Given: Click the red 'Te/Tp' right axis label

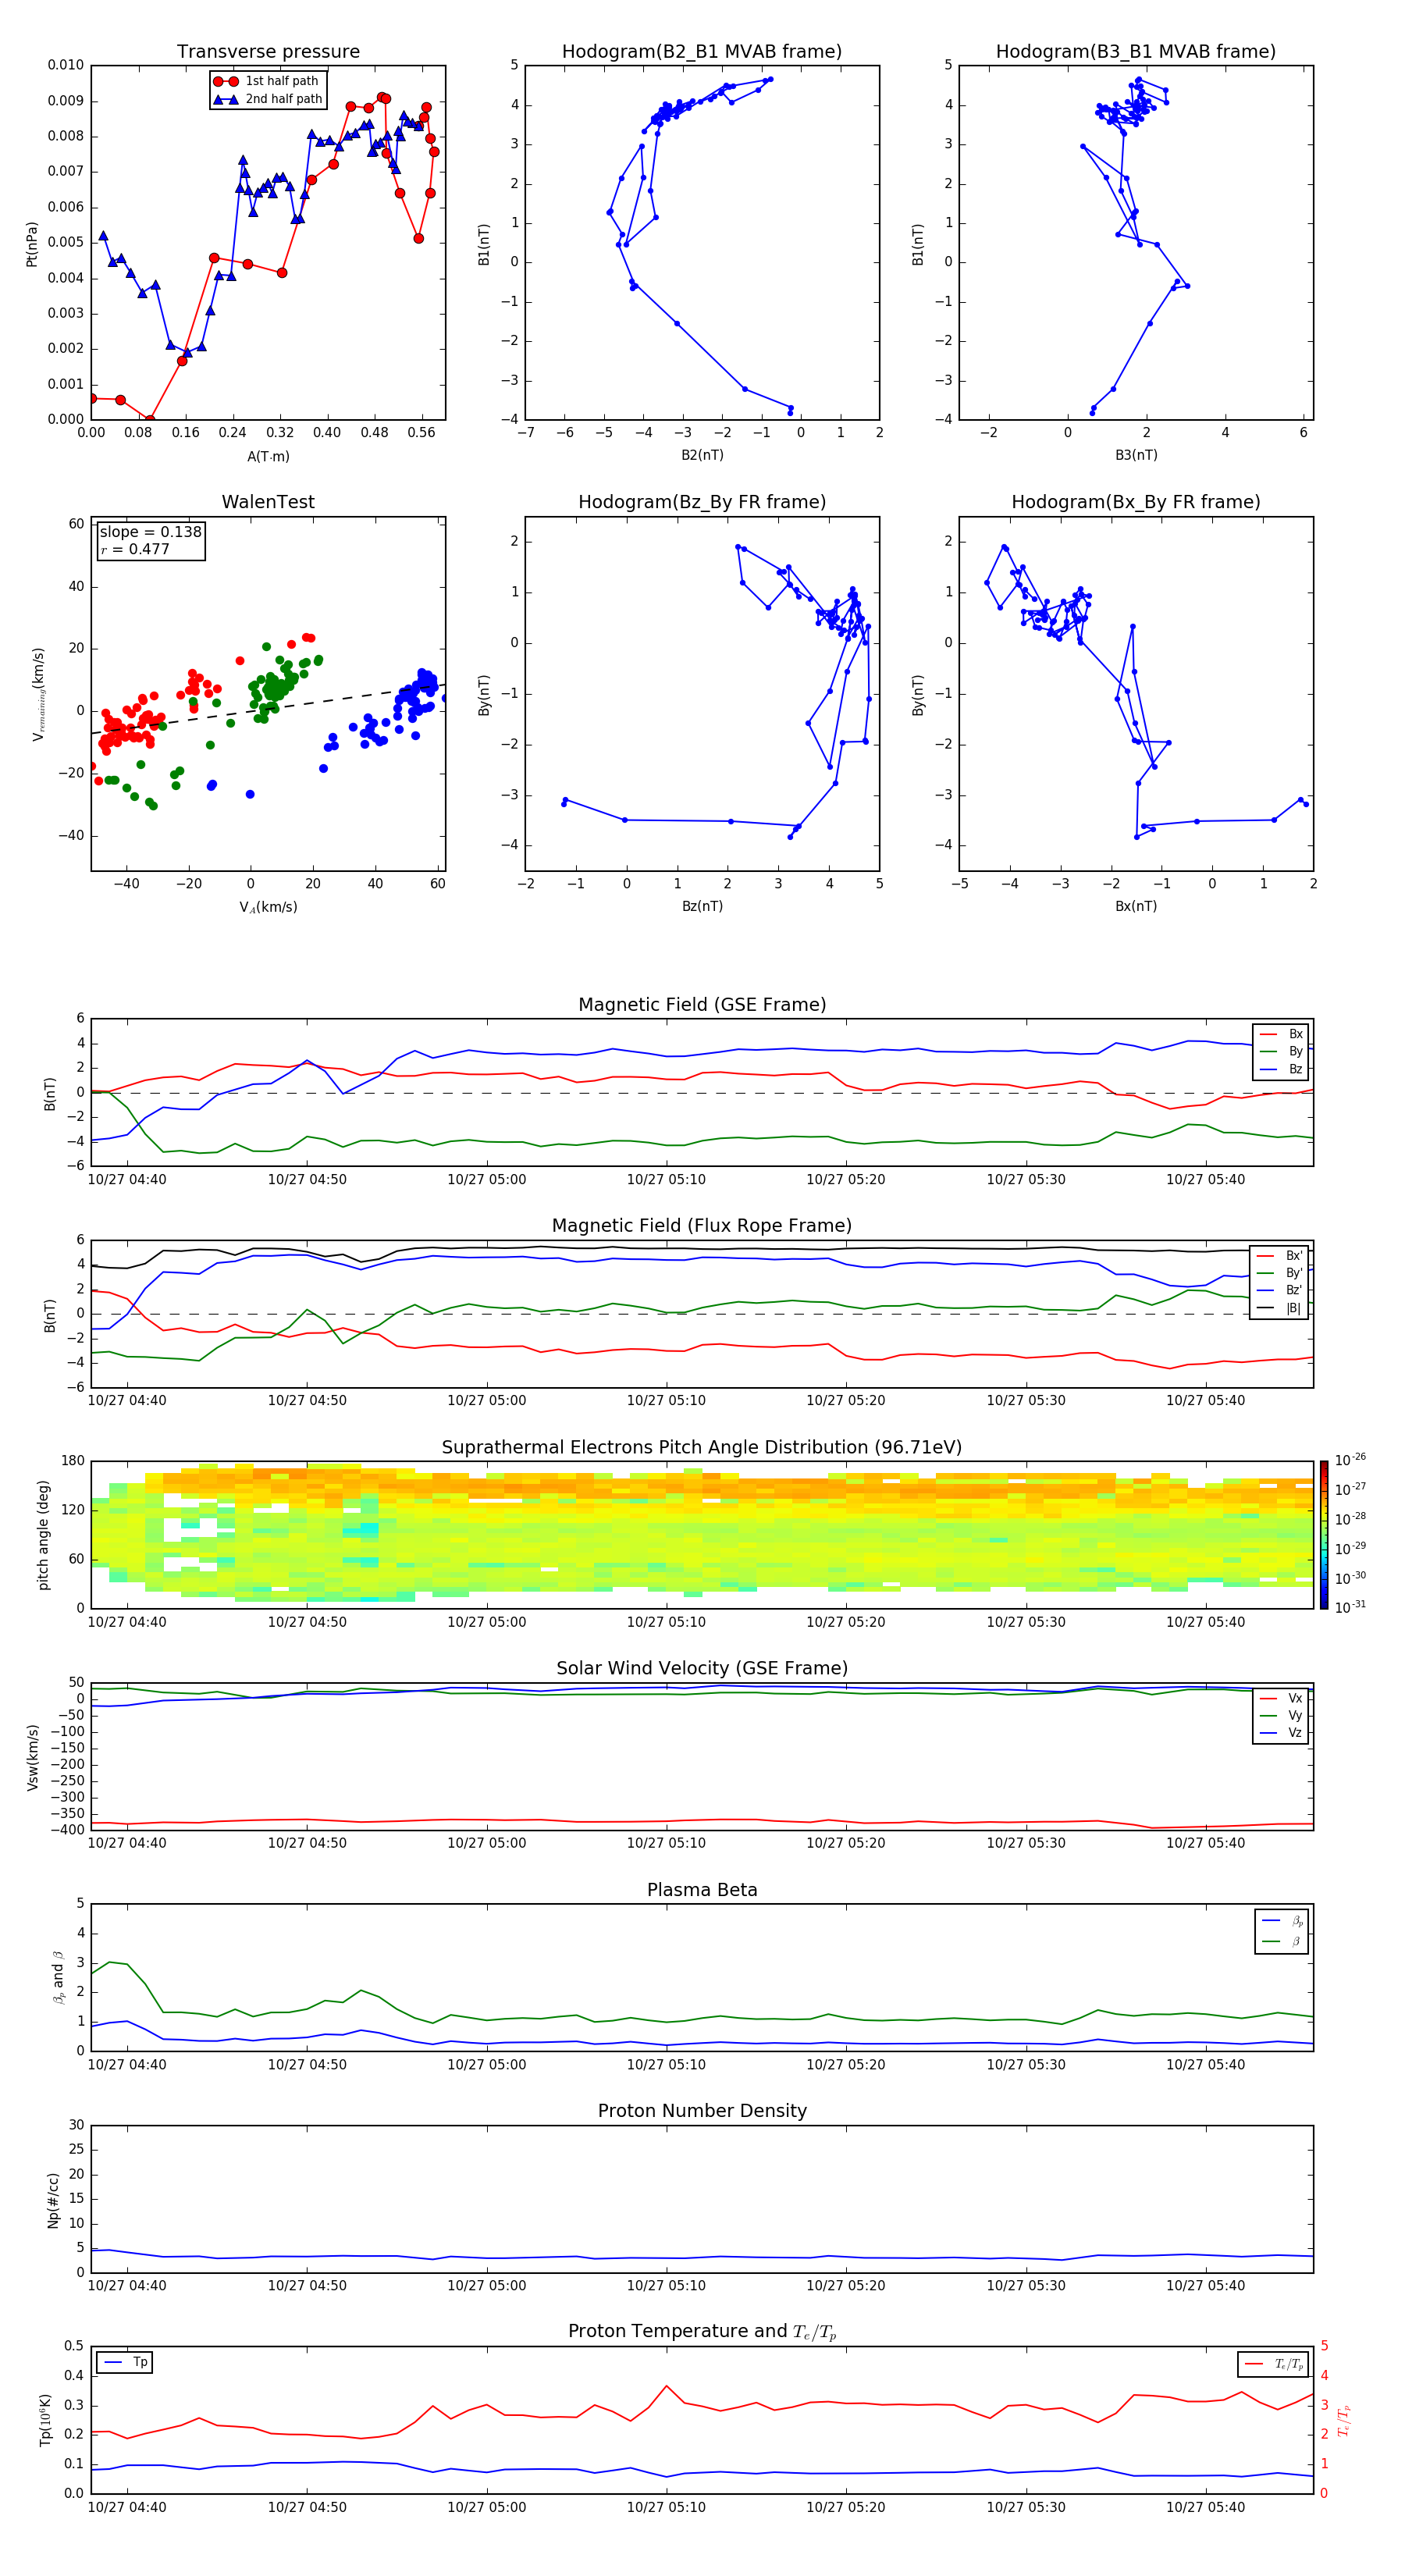Looking at the screenshot, I should 1343,2420.
